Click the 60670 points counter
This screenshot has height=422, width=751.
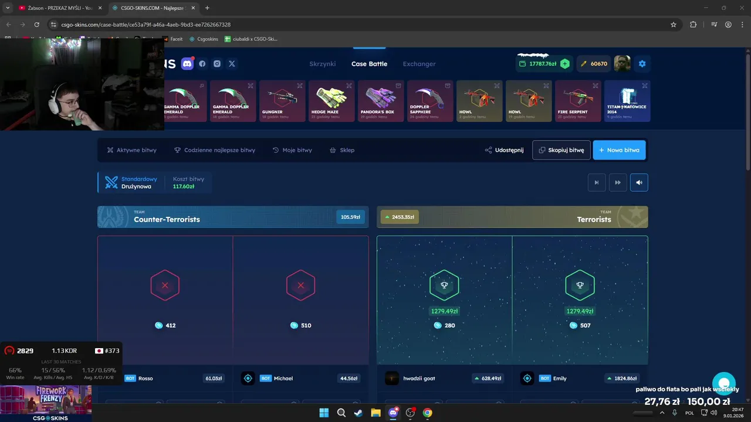pyautogui.click(x=594, y=64)
